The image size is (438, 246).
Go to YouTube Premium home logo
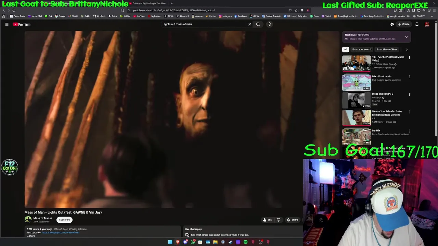[x=22, y=24]
